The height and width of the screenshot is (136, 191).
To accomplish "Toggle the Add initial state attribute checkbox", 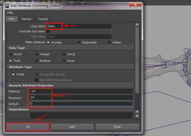I will click(37, 80).
